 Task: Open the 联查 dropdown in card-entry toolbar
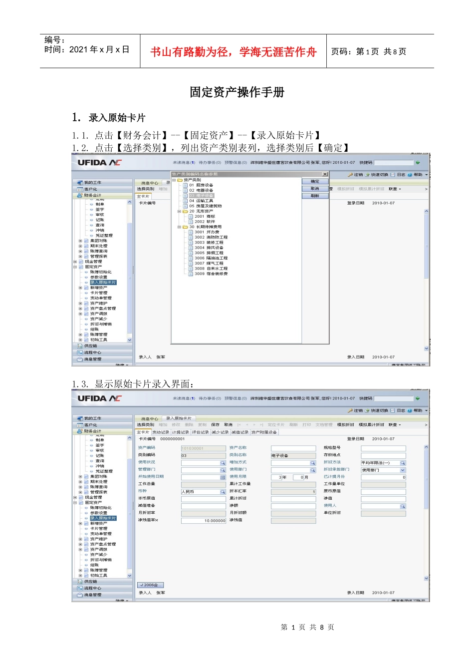pyautogui.click(x=395, y=425)
